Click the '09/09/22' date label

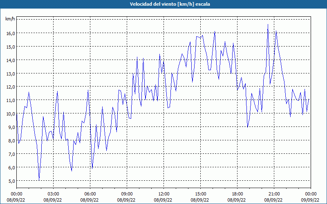[x=310, y=200]
